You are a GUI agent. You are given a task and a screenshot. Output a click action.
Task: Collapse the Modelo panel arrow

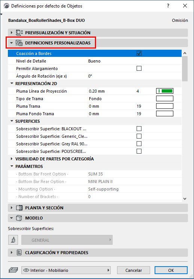tap(12, 218)
